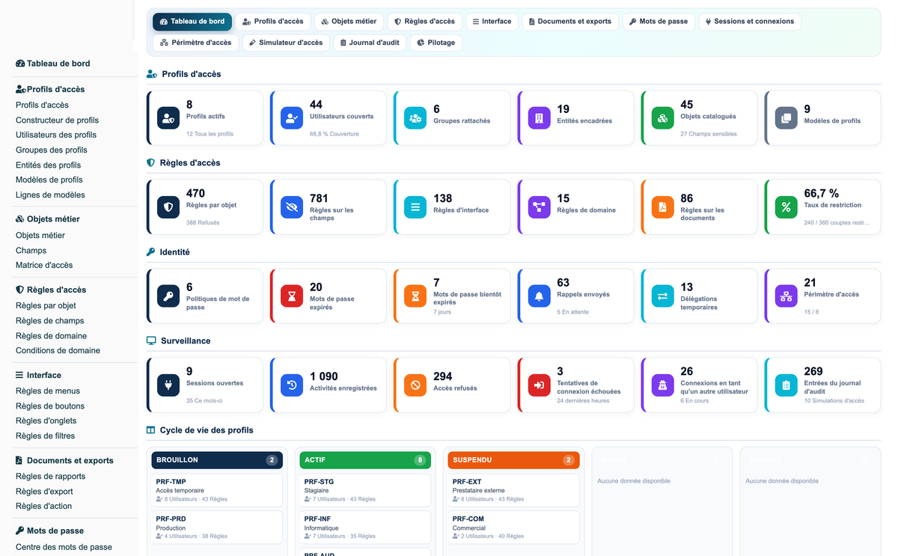The image size is (898, 556).
Task: Click the ban icon on Accès refusés card
Action: coord(415,385)
